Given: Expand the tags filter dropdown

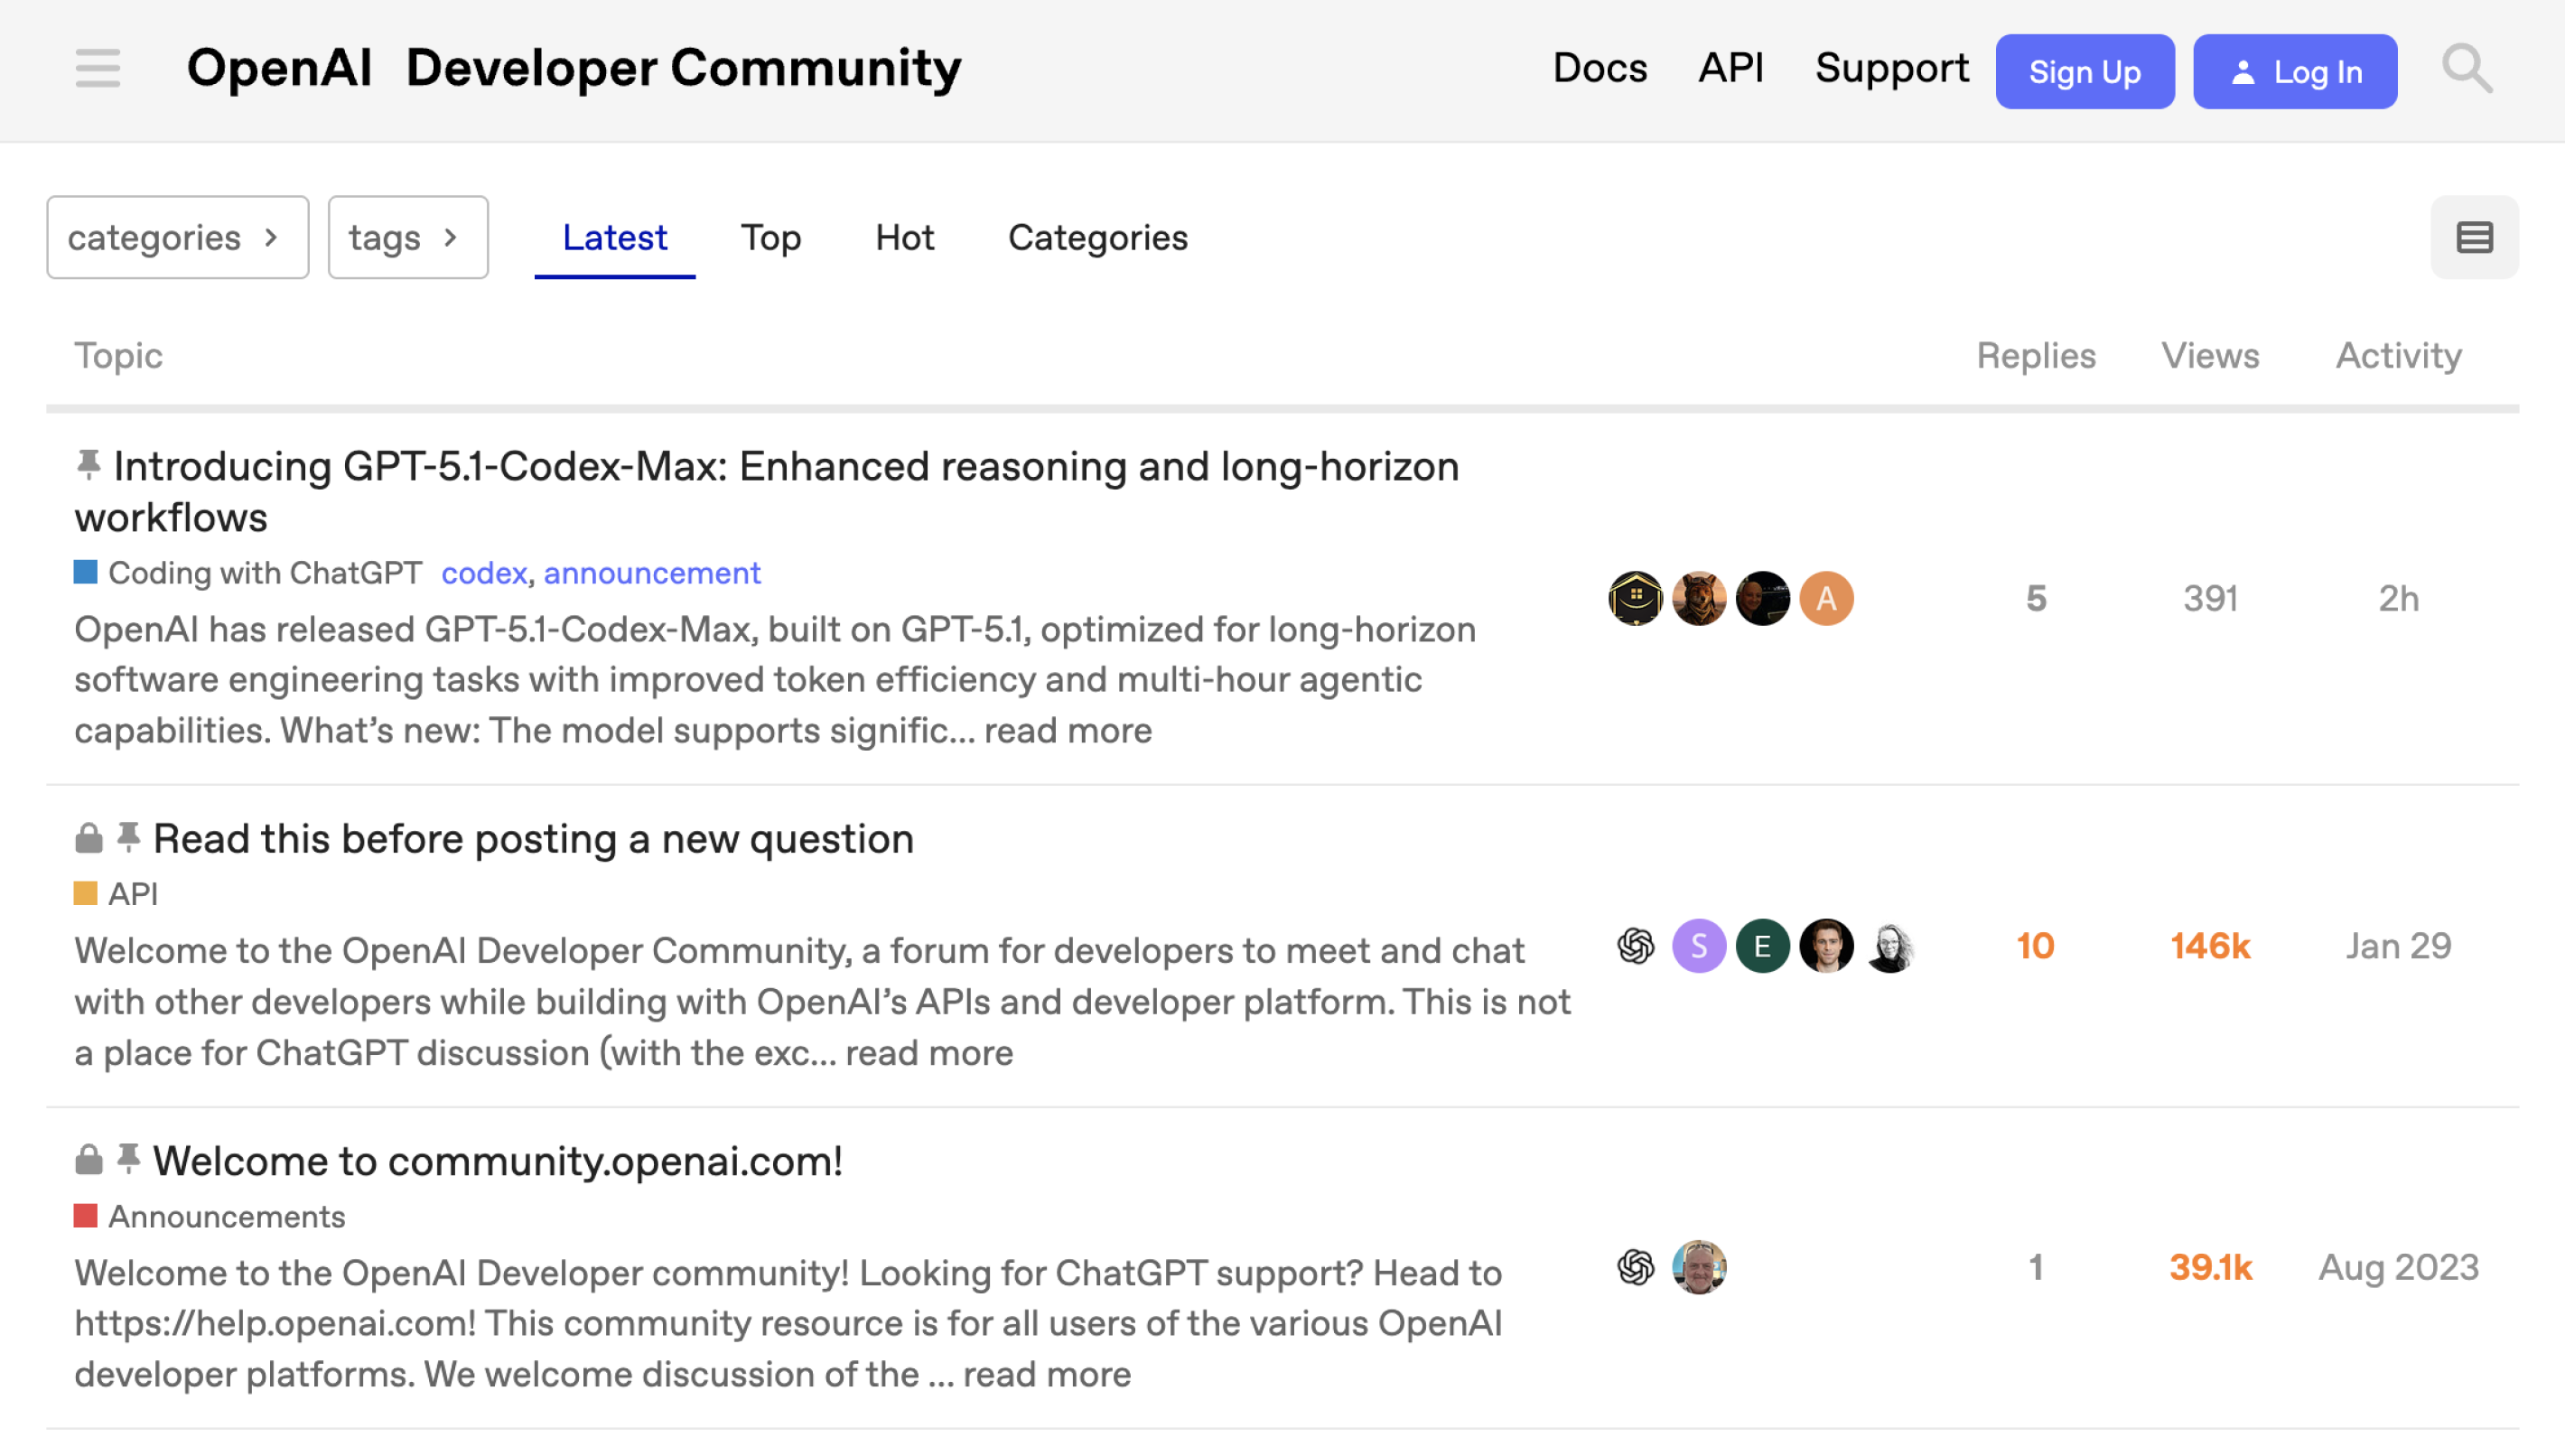Looking at the screenshot, I should [408, 237].
